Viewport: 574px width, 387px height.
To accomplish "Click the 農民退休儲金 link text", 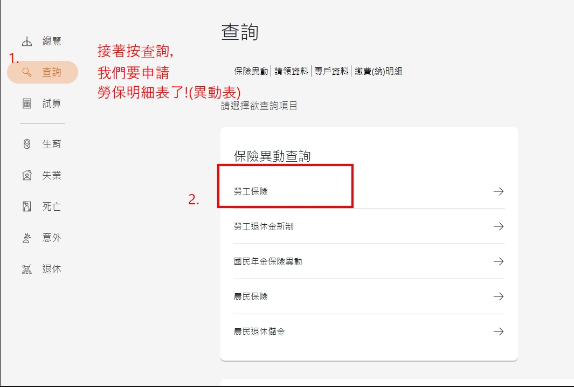I will [x=259, y=331].
